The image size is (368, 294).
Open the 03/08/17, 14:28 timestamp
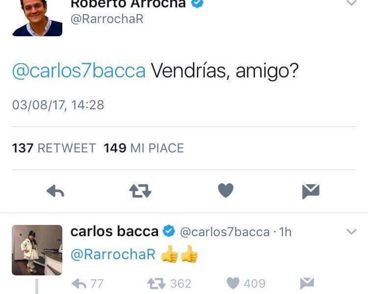tap(58, 105)
